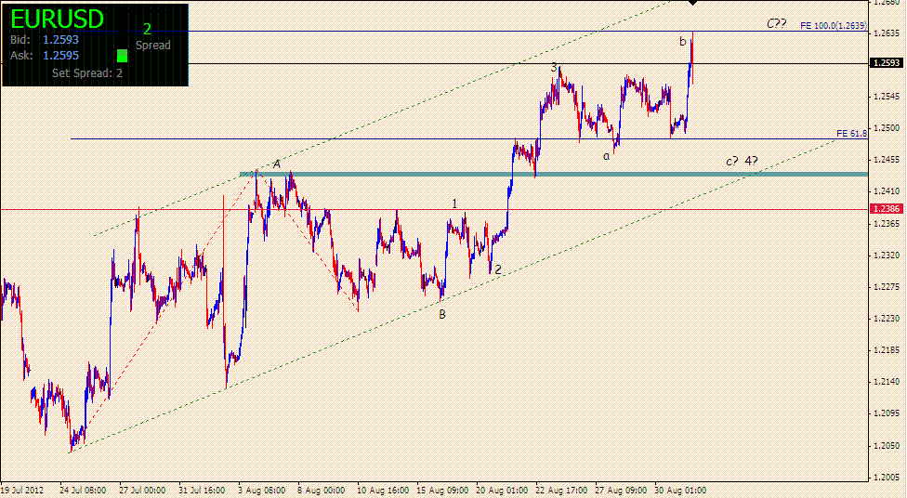Click price axis value 1.2455
The width and height of the screenshot is (907, 498).
[887, 160]
